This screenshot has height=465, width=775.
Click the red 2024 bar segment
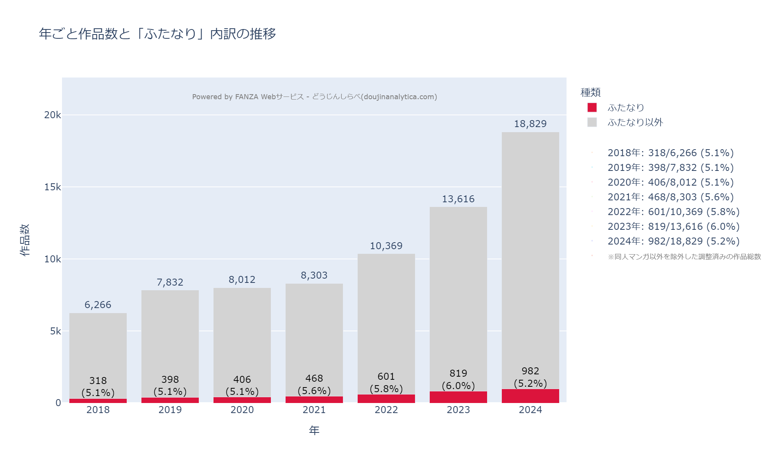point(530,396)
